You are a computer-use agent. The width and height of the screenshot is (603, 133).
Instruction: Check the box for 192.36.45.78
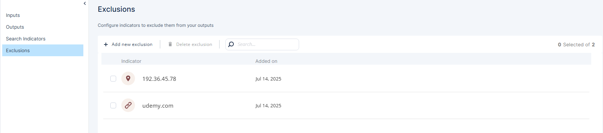113,79
